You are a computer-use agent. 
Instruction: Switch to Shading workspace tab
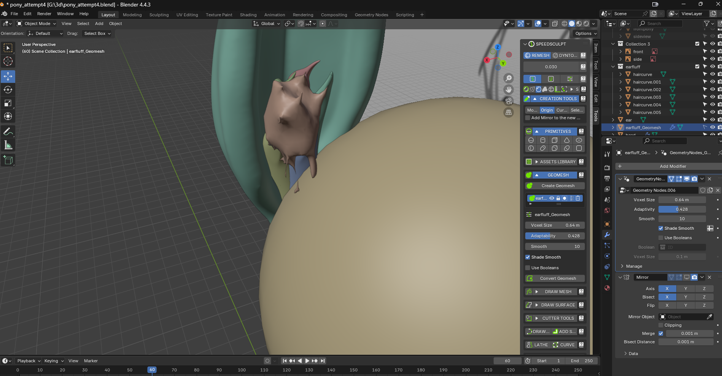coord(248,15)
